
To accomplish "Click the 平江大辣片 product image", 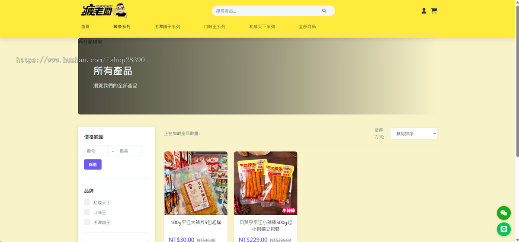I will tap(196, 183).
